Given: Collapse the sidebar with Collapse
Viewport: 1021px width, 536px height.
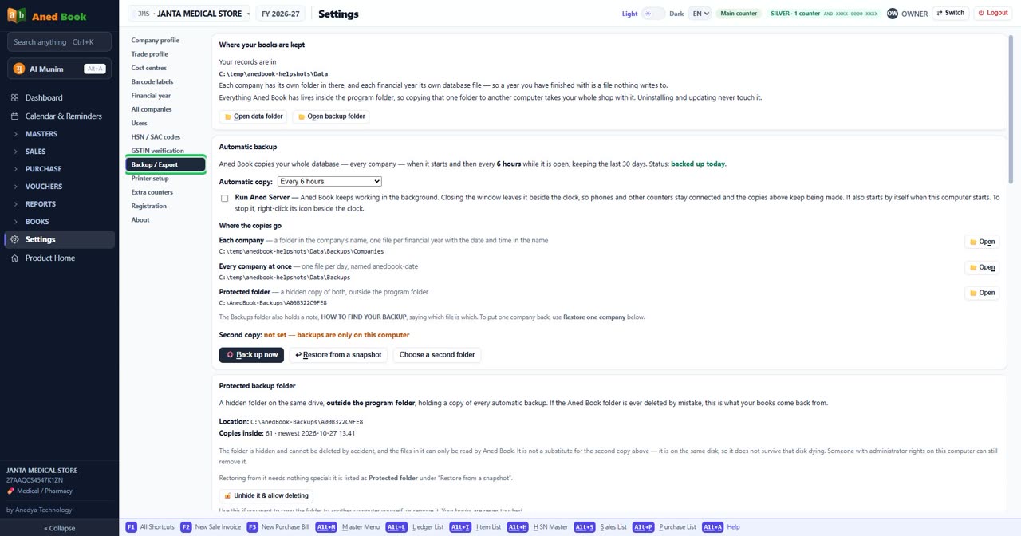Looking at the screenshot, I should click(x=60, y=528).
